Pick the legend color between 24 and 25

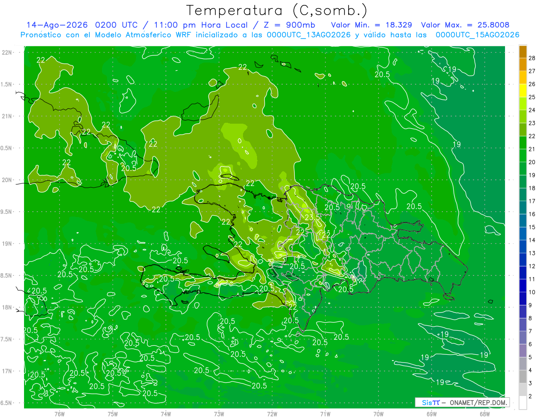523,104
